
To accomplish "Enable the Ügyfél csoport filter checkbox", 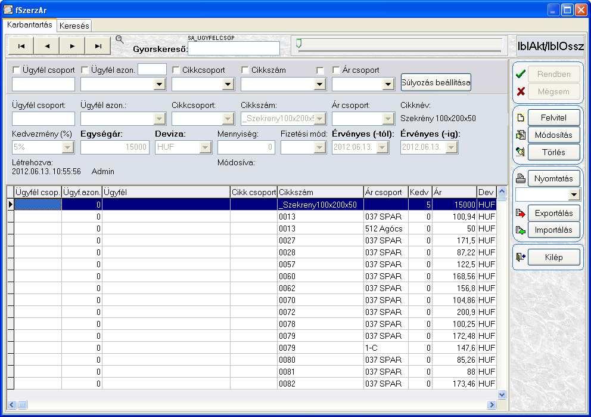I will pos(16,70).
